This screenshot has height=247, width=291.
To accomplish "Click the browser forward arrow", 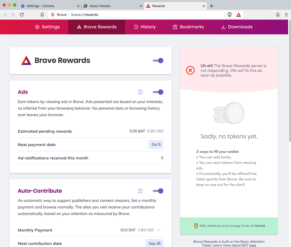I will tap(13, 15).
